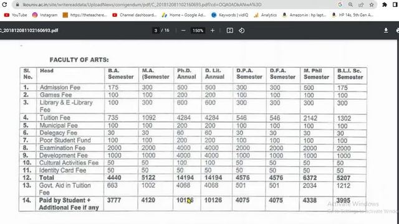
Task: Select the M. Phil Semester column header
Action: (x=316, y=74)
